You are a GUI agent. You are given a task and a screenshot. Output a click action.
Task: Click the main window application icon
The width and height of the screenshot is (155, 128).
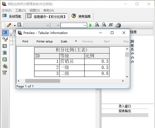pyautogui.click(x=4, y=4)
